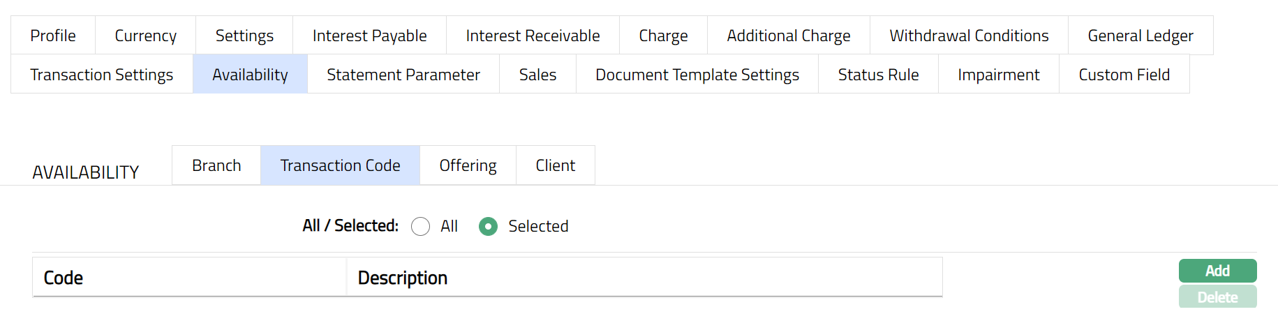Select the Interest Receivable tab
This screenshot has width=1278, height=314.
point(533,36)
